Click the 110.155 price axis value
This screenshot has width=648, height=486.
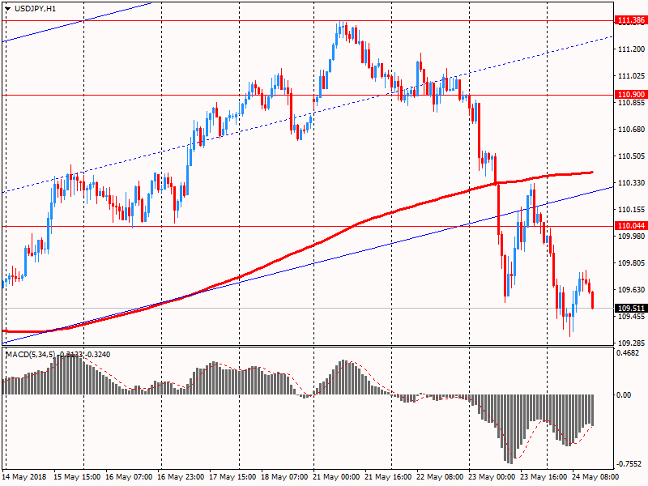631,210
